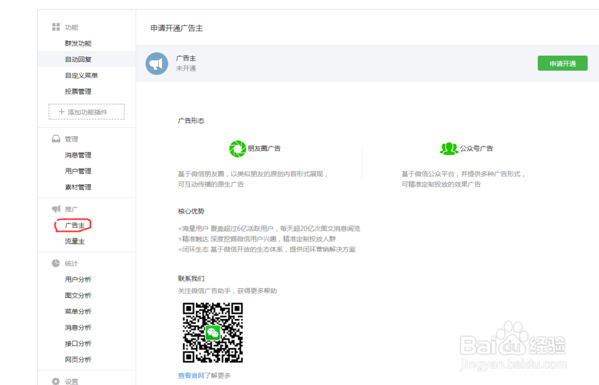Click the 联系我们 section heading
This screenshot has width=599, height=385.
coord(191,278)
